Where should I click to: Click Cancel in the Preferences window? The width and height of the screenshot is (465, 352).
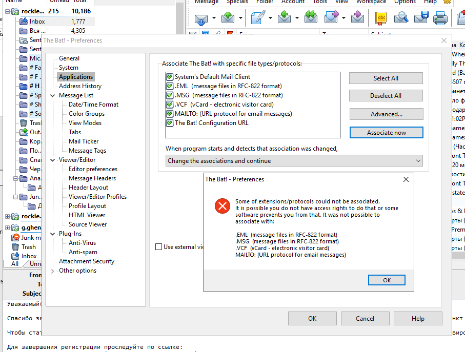click(365, 319)
